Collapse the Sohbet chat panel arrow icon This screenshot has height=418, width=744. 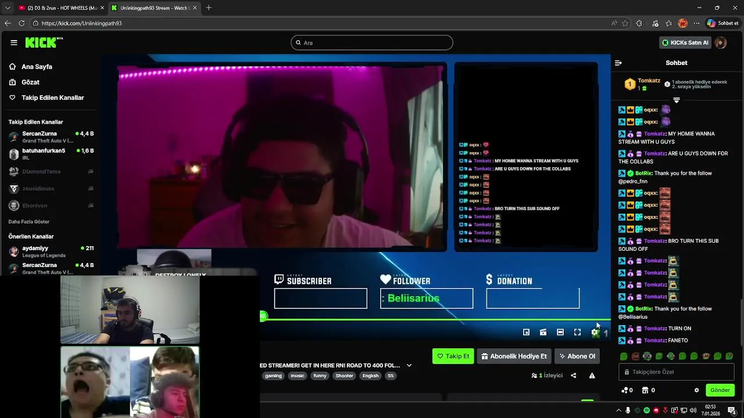tap(618, 63)
